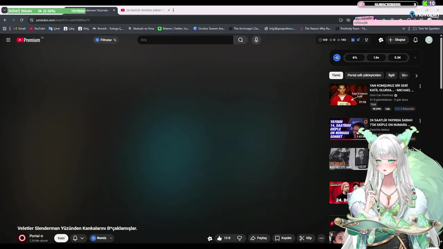The width and height of the screenshot is (443, 249).
Task: Open notification preferences bell dropdown
Action: pos(78,238)
